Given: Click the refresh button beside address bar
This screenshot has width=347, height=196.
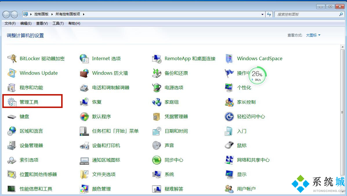Looking at the screenshot, I should 269,14.
